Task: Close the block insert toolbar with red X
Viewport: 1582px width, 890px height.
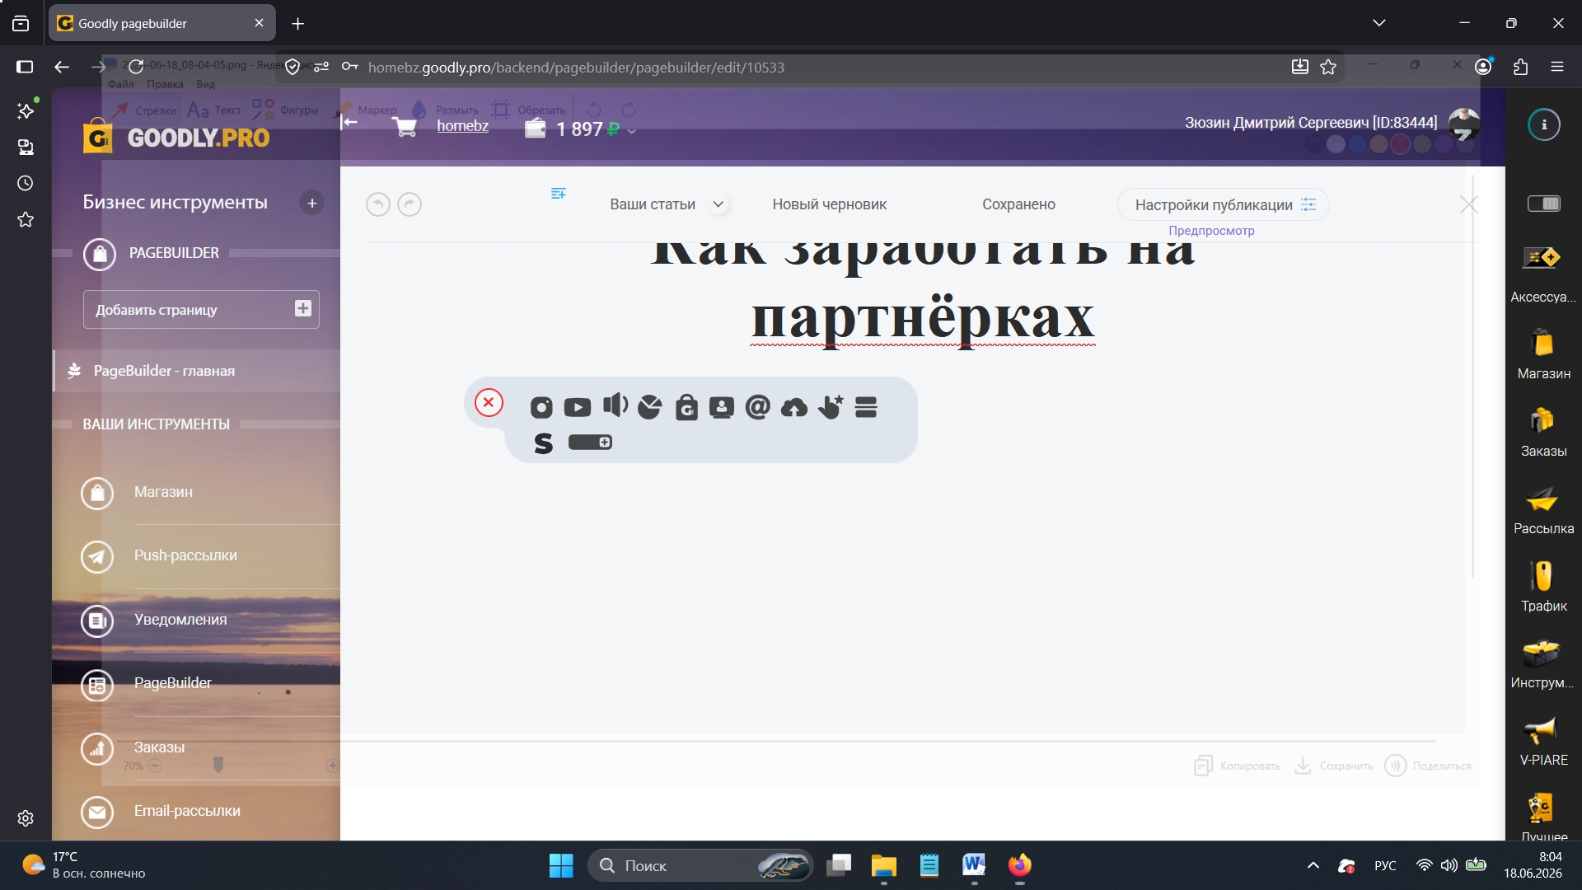Action: point(489,402)
